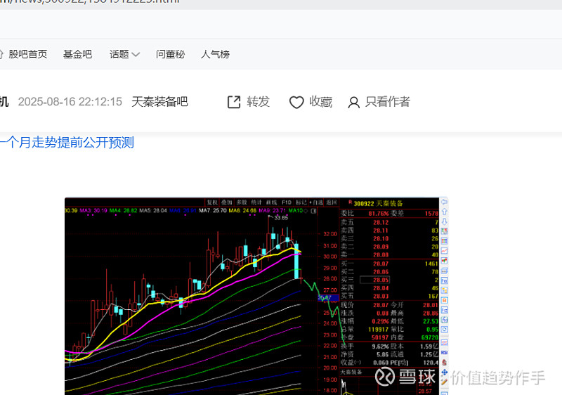Click the up arrow icon beside chart
The image size is (562, 395).
click(444, 212)
